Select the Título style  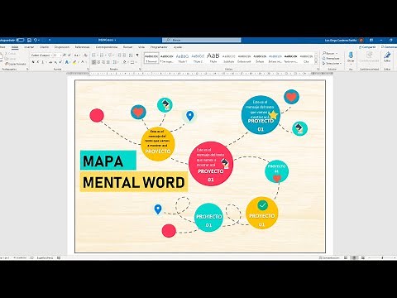click(x=213, y=58)
